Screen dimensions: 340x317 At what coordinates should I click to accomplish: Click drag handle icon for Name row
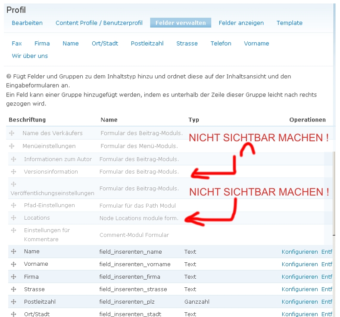pos(13,252)
